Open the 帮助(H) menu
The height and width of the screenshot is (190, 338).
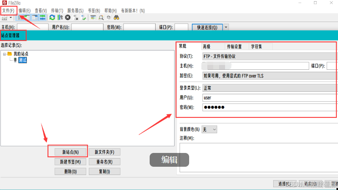click(x=111, y=11)
